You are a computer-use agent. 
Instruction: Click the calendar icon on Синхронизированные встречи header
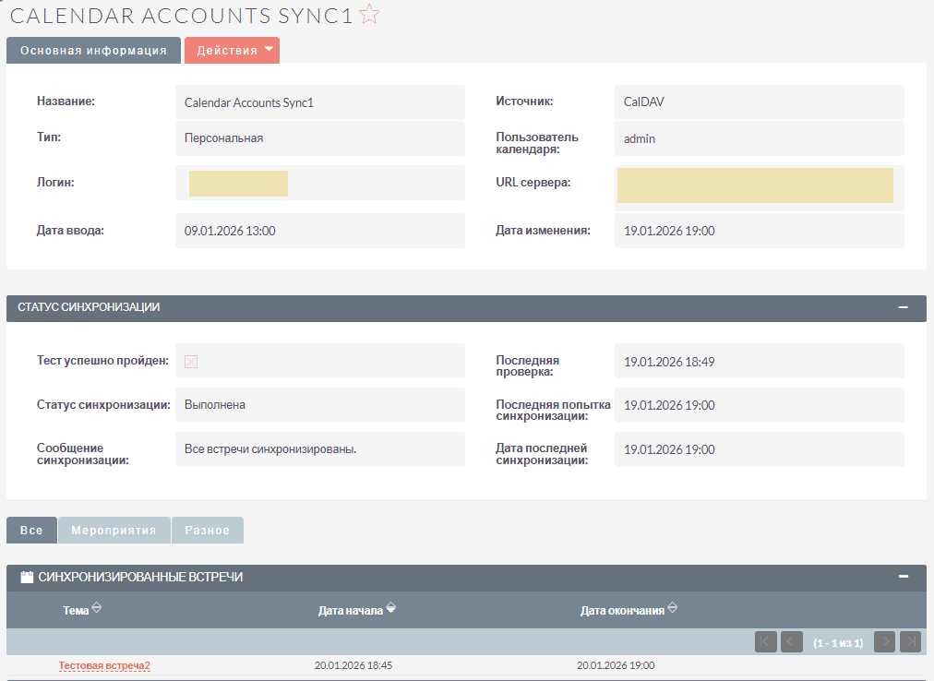pyautogui.click(x=25, y=576)
